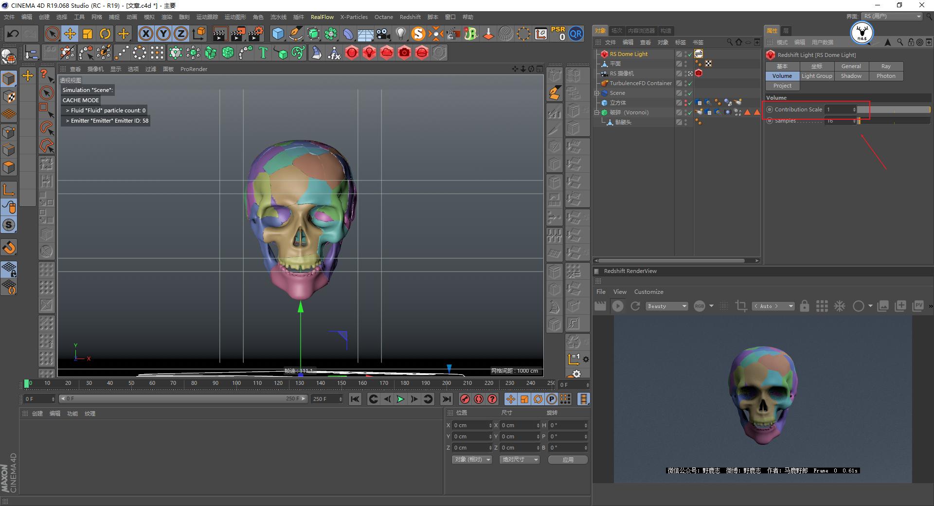934x506 pixels.
Task: Click the cube primitive icon in the toolbar
Action: point(278,34)
